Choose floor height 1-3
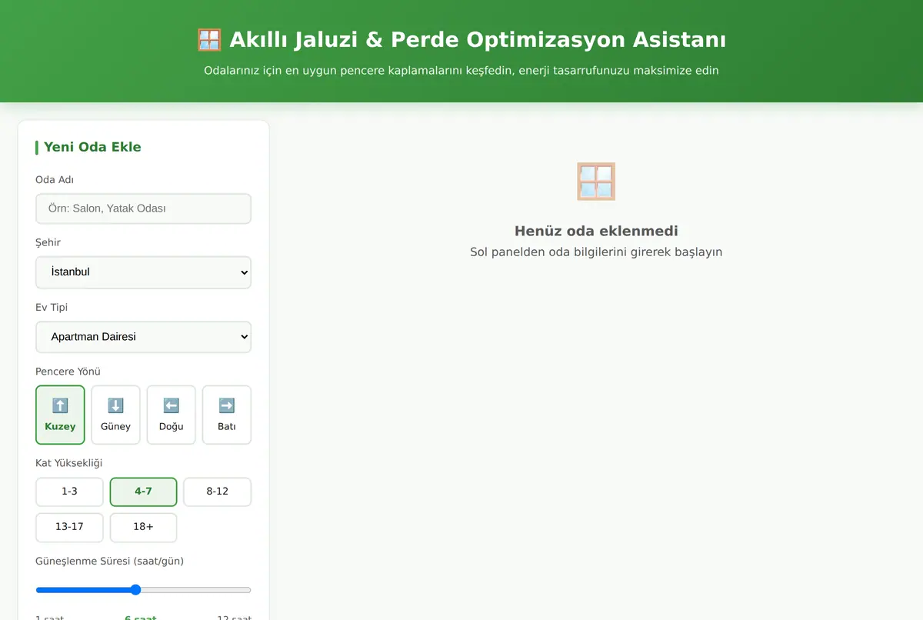The width and height of the screenshot is (923, 620). [x=69, y=492]
